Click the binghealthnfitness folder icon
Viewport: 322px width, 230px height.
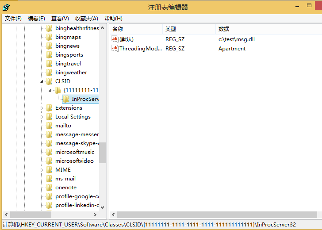point(49,28)
